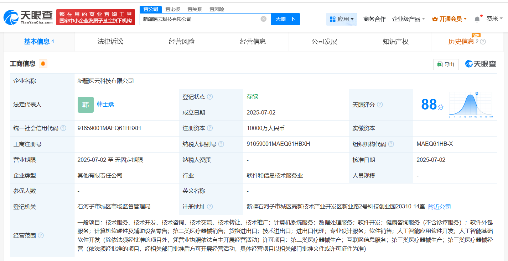Click the company name search input field

point(199,19)
